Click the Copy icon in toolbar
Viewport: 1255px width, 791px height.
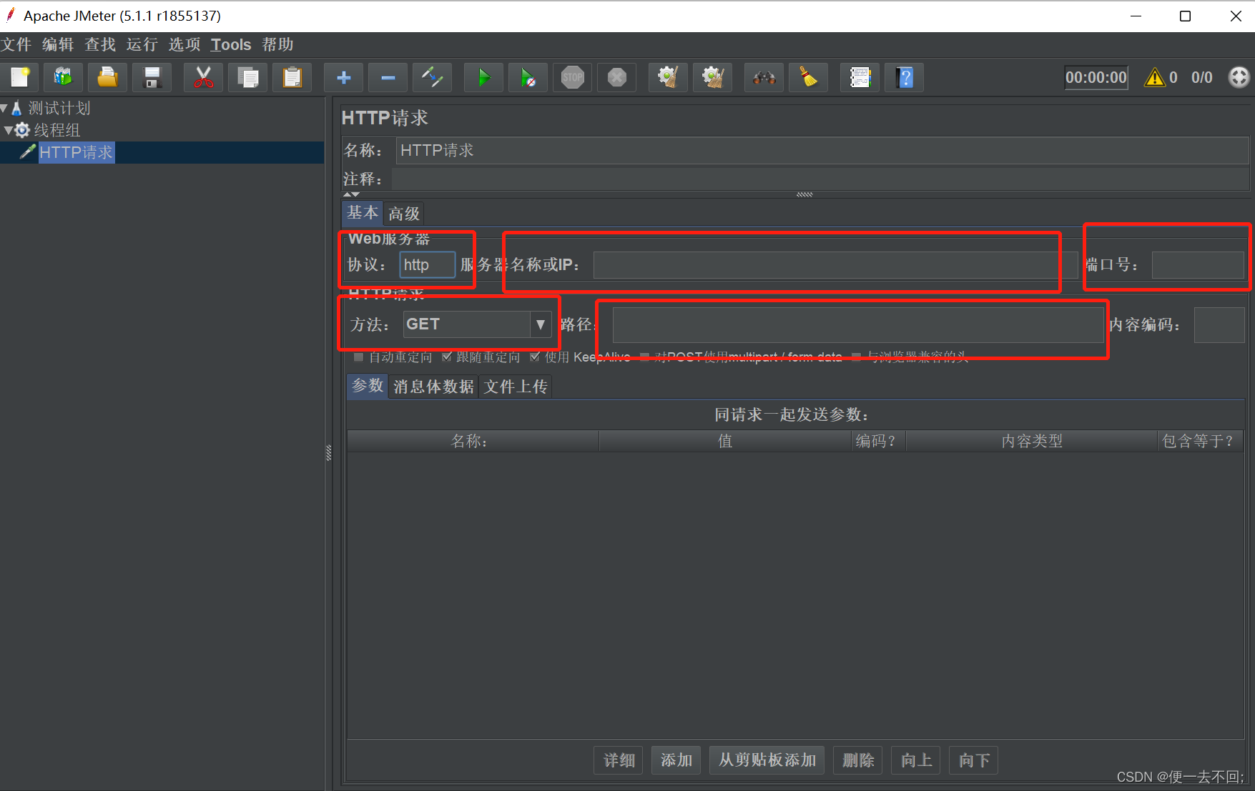pyautogui.click(x=248, y=77)
